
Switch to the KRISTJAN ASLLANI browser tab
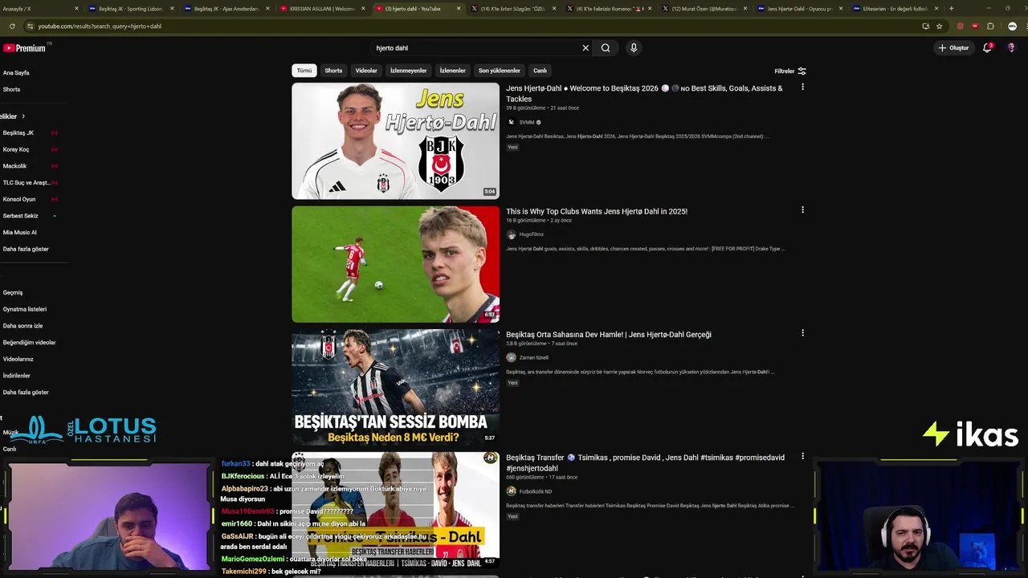pos(321,9)
